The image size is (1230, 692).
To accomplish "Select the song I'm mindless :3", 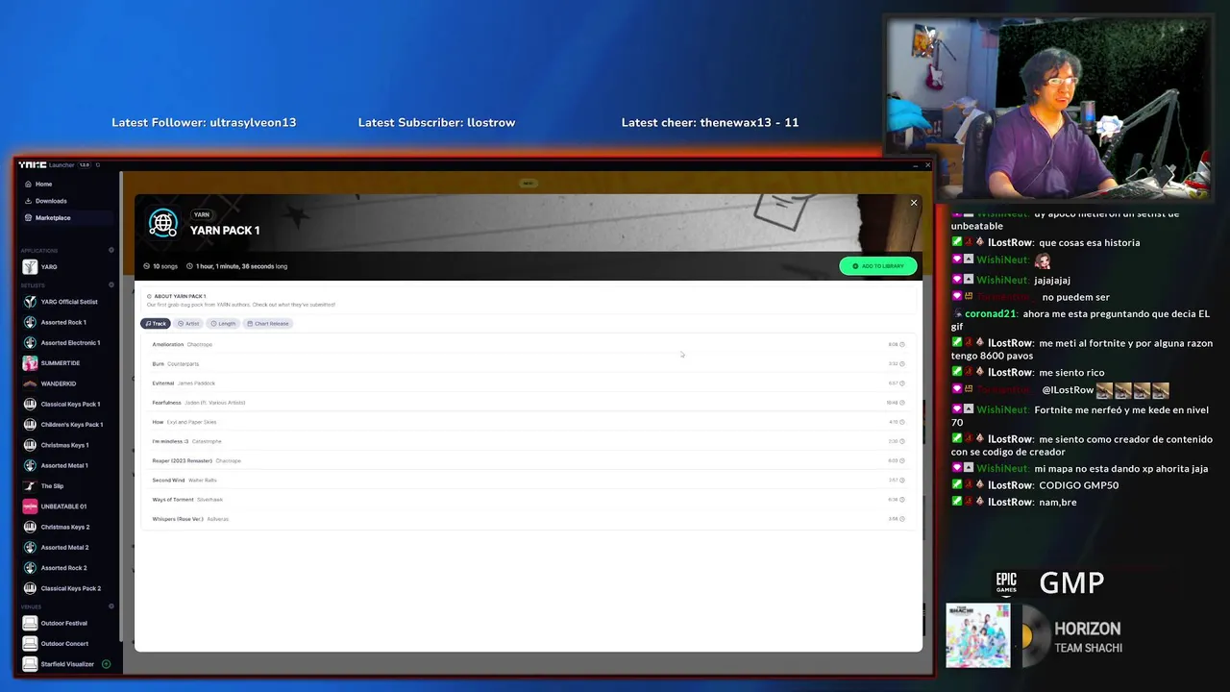I will click(x=528, y=441).
